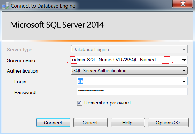Focus the Password input field
The height and width of the screenshot is (134, 195).
coord(132,92)
